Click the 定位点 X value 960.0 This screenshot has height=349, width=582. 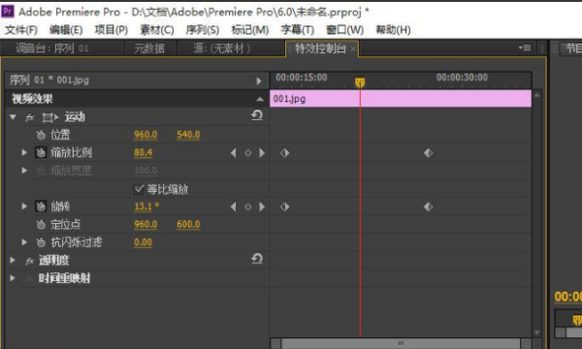(145, 224)
